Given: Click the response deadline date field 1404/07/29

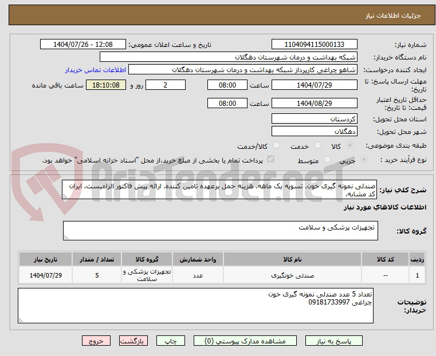Looking at the screenshot, I should (x=314, y=85).
